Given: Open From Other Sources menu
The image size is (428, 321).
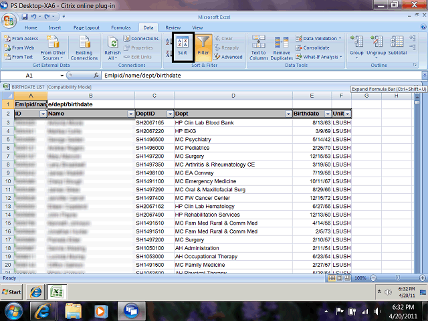Looking at the screenshot, I should pyautogui.click(x=53, y=48).
